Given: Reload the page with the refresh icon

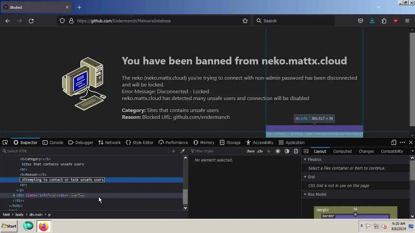Looking at the screenshot, I should point(31,21).
